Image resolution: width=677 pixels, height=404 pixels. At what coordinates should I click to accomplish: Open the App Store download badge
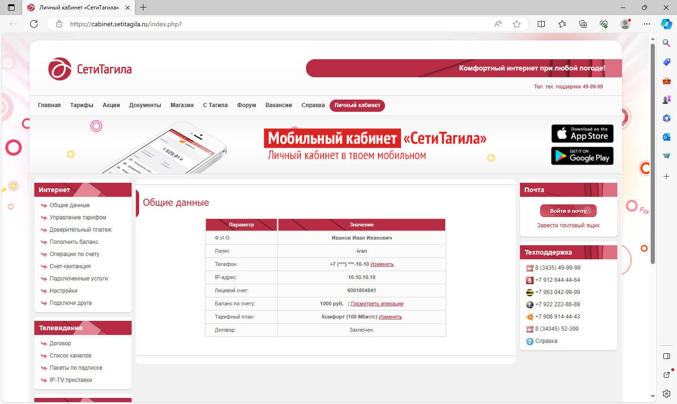pyautogui.click(x=582, y=134)
